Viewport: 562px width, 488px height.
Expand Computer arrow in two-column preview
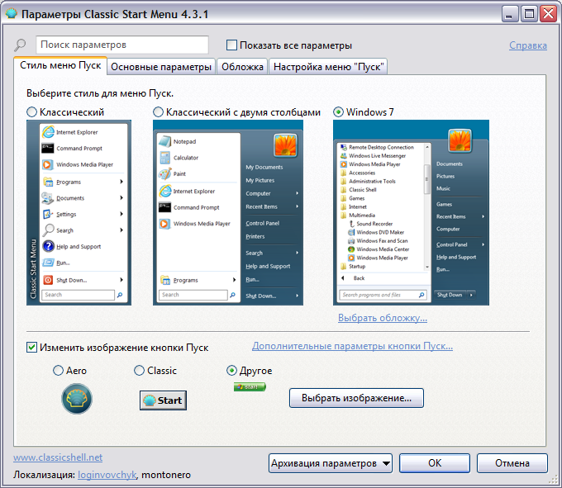pos(298,193)
